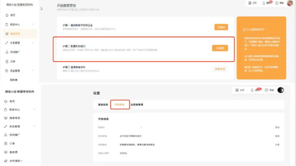Click the 重置 link in the 机构密钥 row

277,136
